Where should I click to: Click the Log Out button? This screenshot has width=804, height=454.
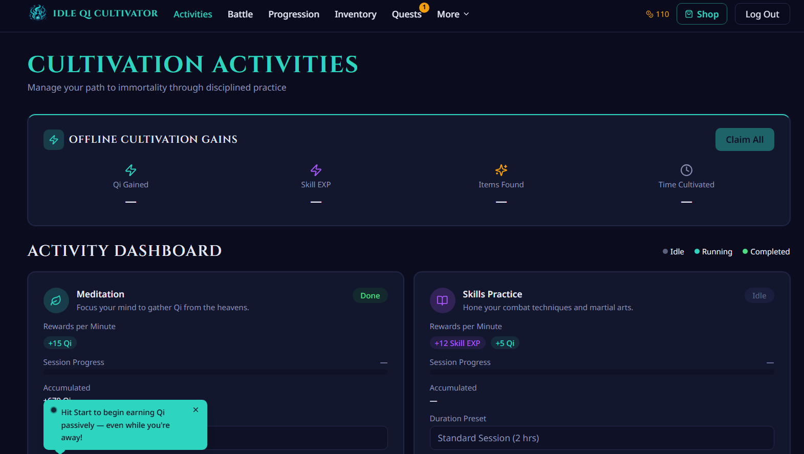(x=762, y=14)
